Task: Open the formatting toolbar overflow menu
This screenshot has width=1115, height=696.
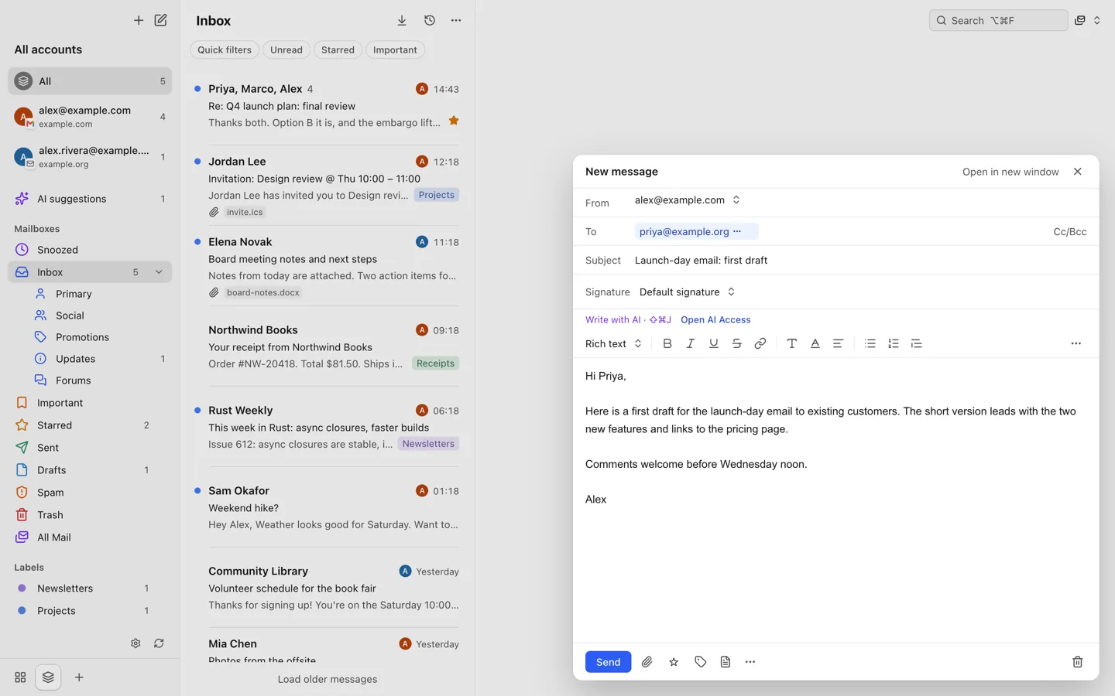Action: point(1076,343)
